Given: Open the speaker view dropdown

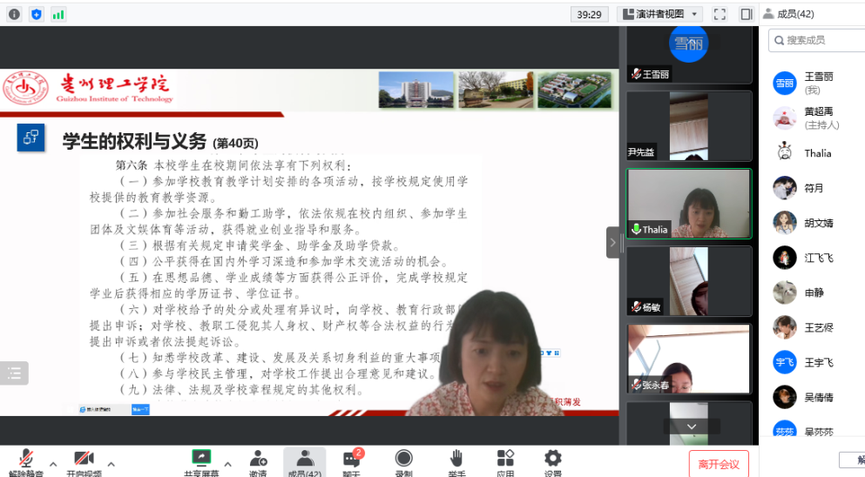Looking at the screenshot, I should pos(659,14).
